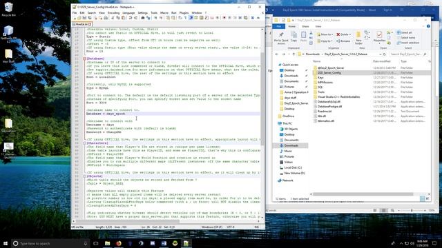Toggle Show All Characters icon in Notepad++
The width and height of the screenshot is (442, 248).
(x=186, y=18)
